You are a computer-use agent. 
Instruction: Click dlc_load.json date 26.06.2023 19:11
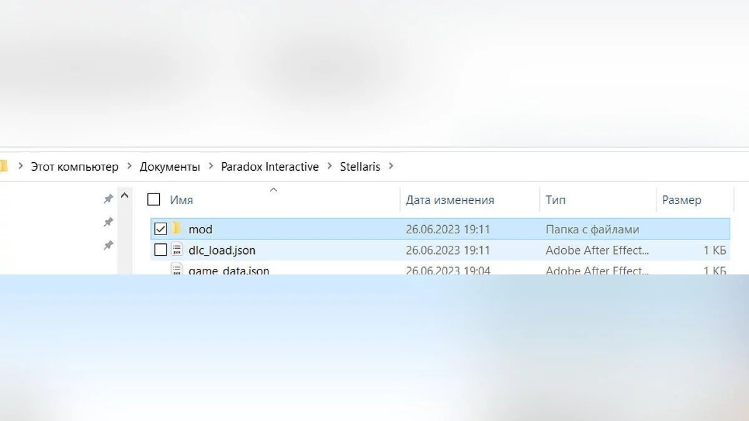point(448,251)
